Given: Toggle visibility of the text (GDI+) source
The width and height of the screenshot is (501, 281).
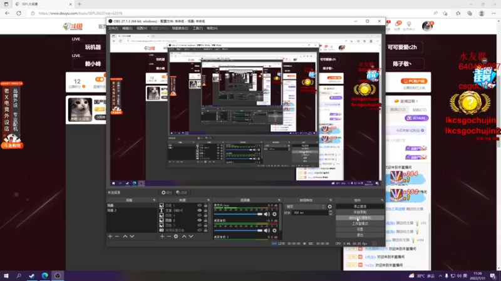Looking at the screenshot, I should pyautogui.click(x=200, y=210).
